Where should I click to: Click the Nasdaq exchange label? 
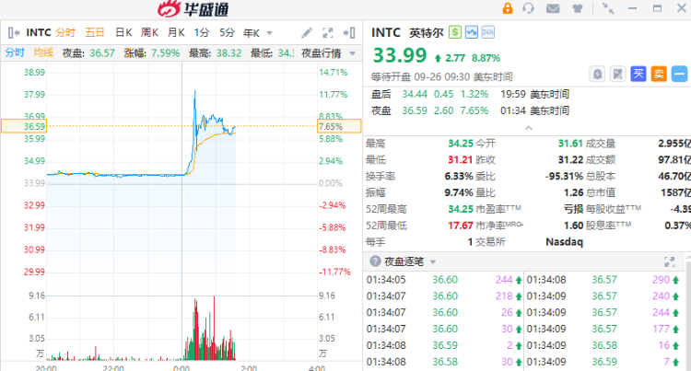point(564,242)
